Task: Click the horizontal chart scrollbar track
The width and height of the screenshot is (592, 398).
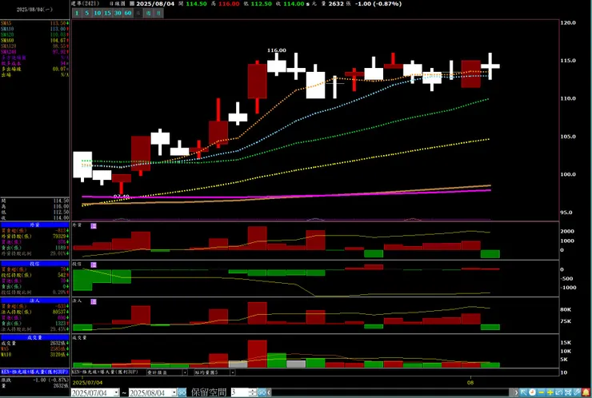Action: click(x=390, y=392)
